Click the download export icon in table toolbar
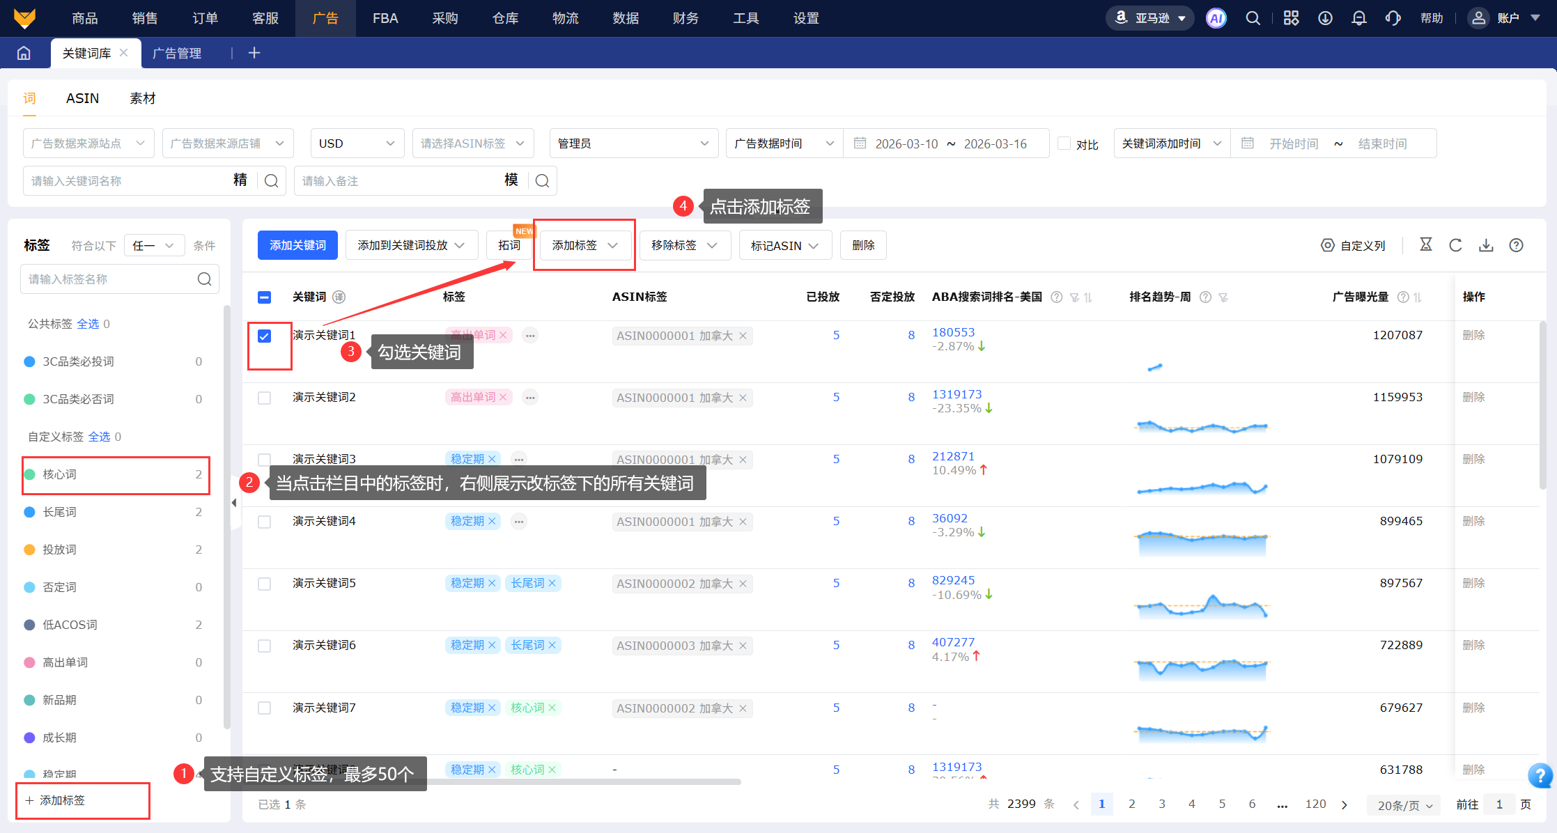Screen dimensions: 1557x833 click(x=1486, y=245)
